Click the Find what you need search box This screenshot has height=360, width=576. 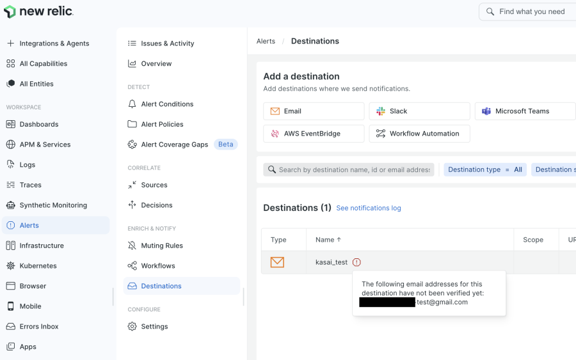(x=527, y=12)
